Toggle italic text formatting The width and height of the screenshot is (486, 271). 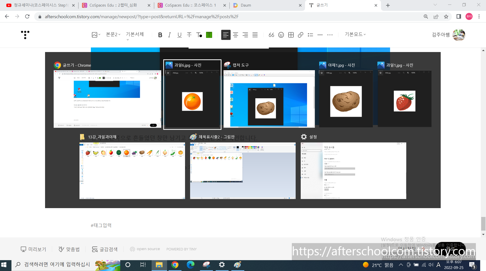coord(170,35)
